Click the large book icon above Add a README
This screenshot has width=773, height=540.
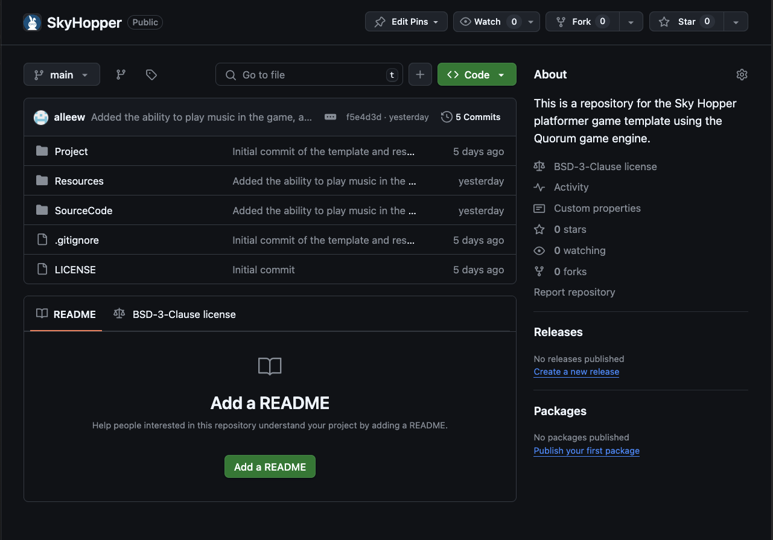tap(270, 366)
